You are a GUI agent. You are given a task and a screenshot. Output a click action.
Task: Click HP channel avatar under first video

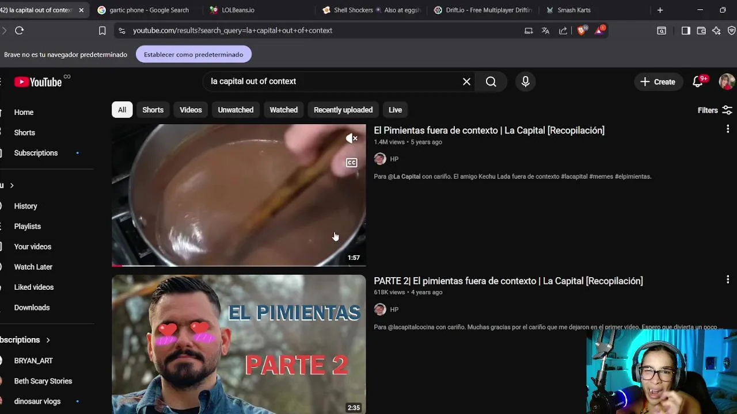click(380, 159)
